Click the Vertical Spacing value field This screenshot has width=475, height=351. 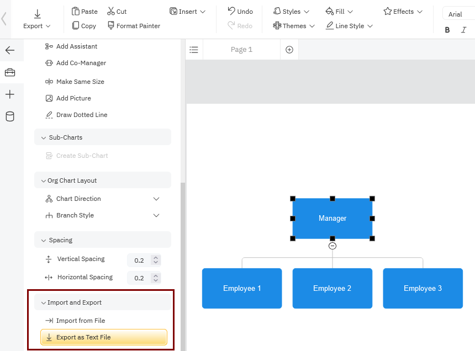tap(139, 260)
